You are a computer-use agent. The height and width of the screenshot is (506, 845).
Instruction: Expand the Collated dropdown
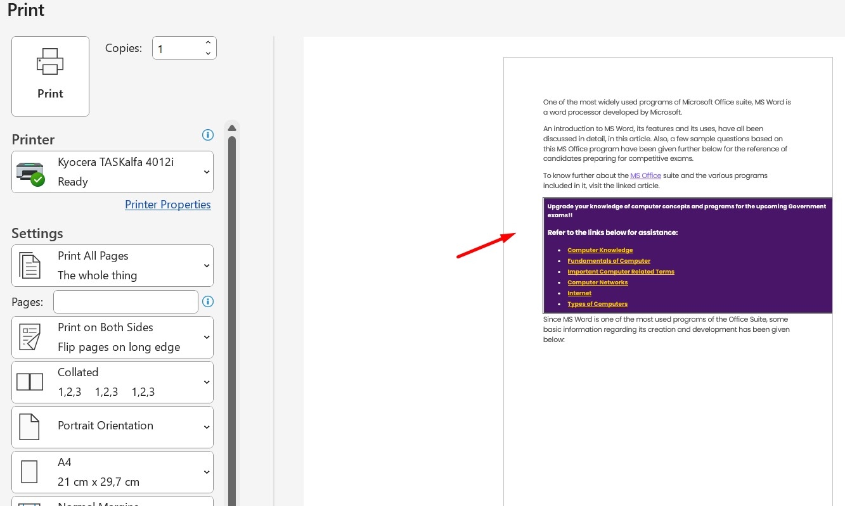112,382
